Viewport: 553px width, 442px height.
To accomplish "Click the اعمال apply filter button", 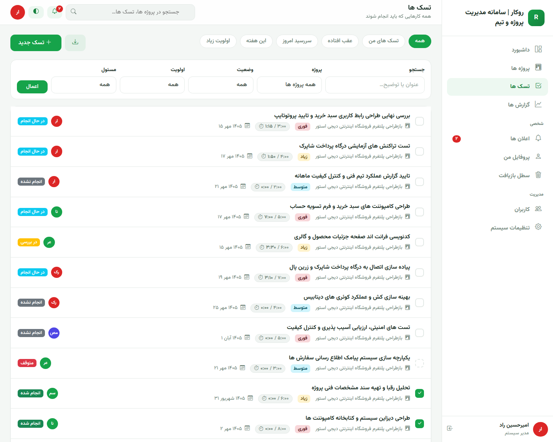I will coord(32,87).
